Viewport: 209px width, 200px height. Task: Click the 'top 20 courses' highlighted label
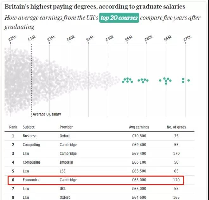pos(119,18)
